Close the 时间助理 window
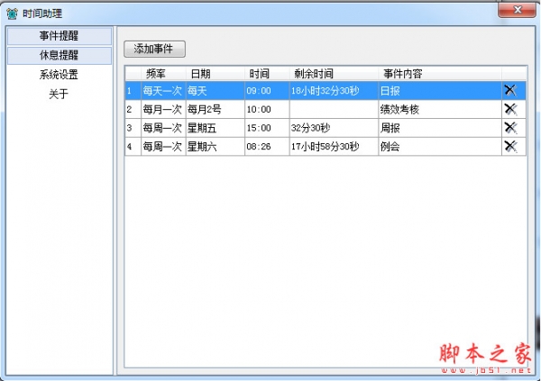This screenshot has width=541, height=381. [x=517, y=10]
